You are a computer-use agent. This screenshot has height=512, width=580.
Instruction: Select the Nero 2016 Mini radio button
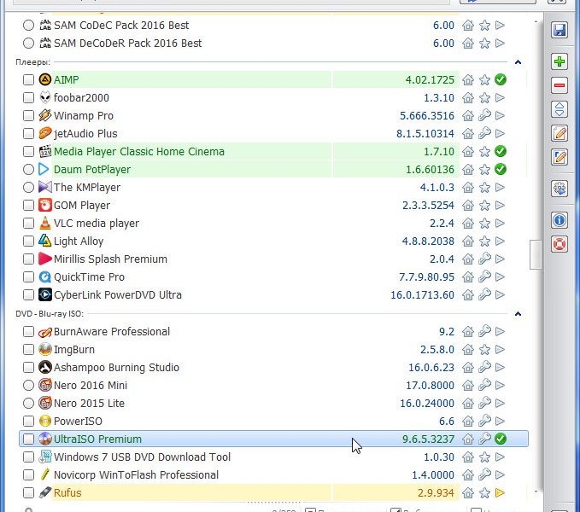pyautogui.click(x=28, y=386)
